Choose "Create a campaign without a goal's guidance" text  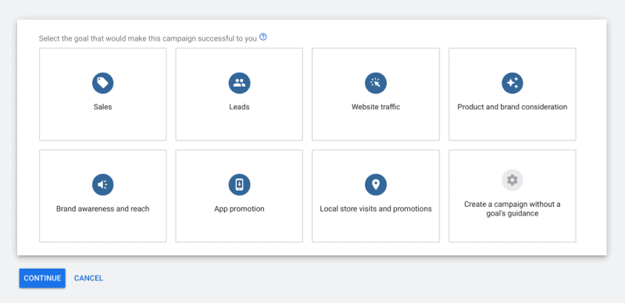(512, 209)
